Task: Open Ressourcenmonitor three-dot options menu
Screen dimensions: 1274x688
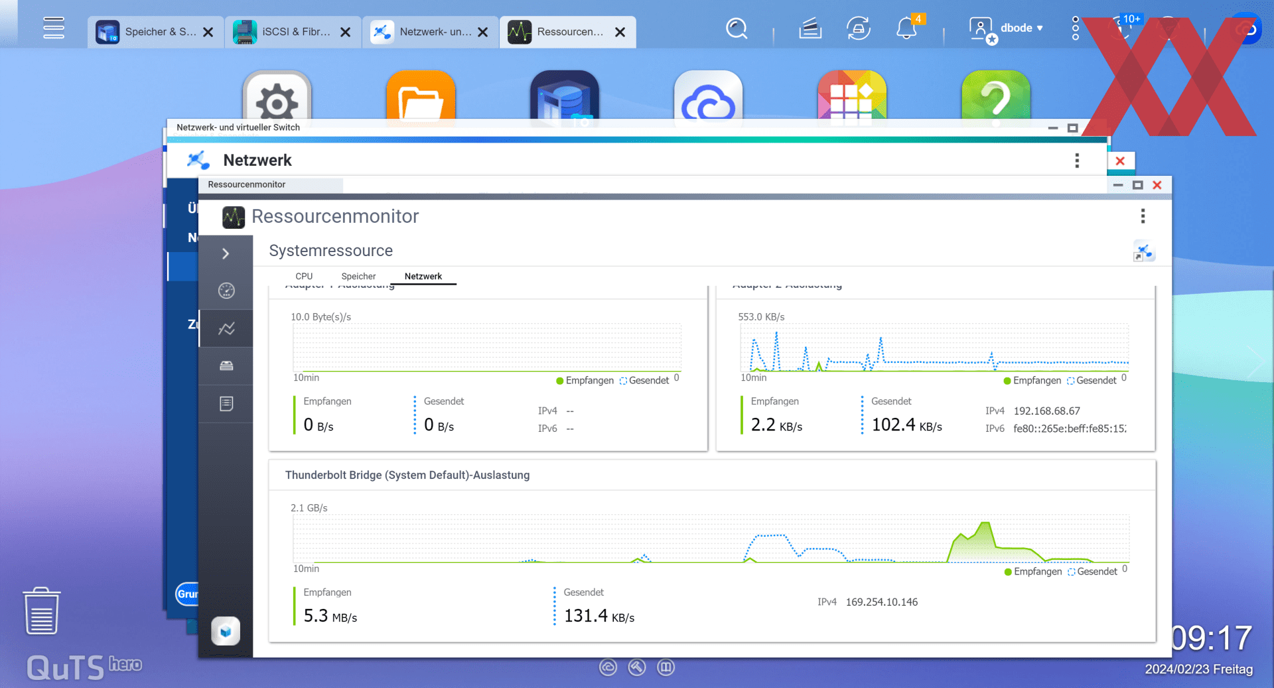Action: click(x=1143, y=216)
